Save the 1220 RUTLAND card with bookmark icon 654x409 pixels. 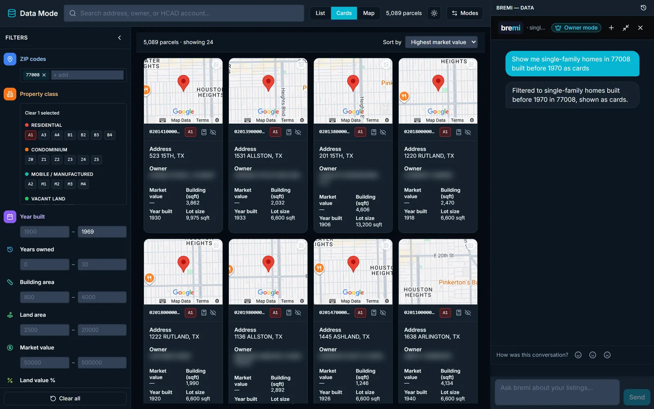[459, 132]
